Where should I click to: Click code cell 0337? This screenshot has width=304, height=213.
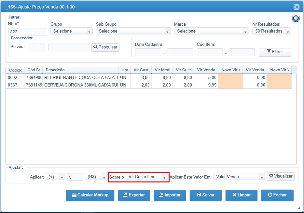click(x=15, y=85)
